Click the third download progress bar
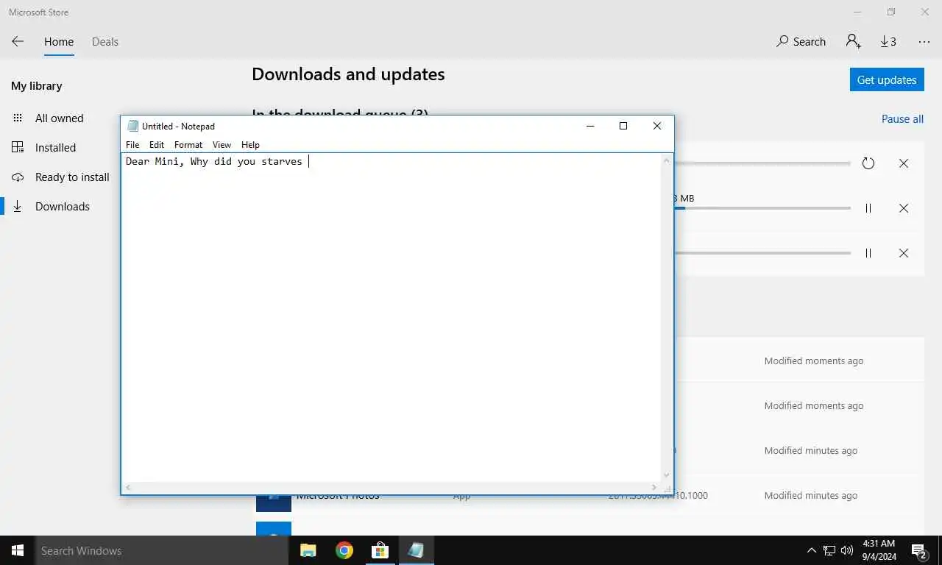Image resolution: width=942 pixels, height=565 pixels. [x=762, y=253]
